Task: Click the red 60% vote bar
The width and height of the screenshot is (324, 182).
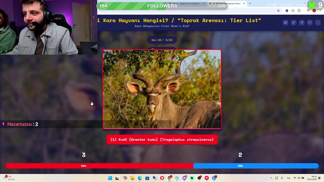Action: [x=99, y=166]
